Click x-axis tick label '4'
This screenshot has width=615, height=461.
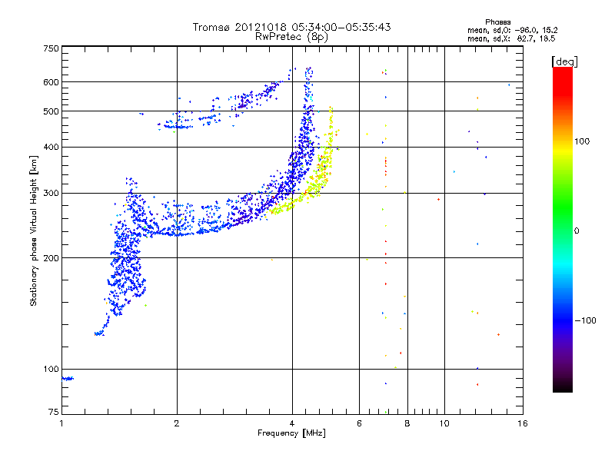[292, 423]
